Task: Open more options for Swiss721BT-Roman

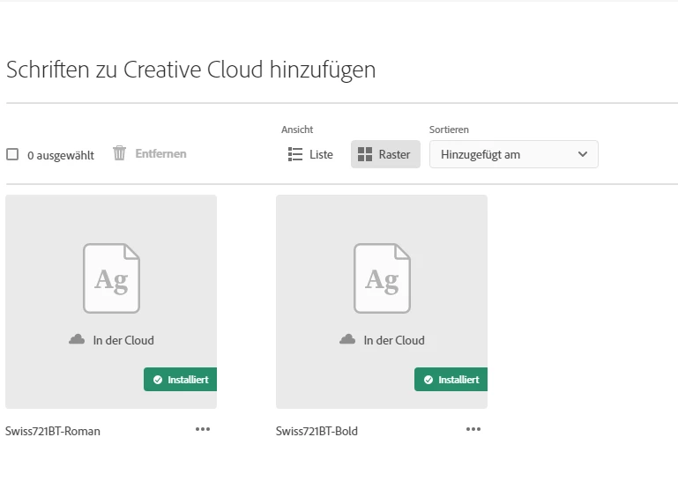Action: coord(203,429)
